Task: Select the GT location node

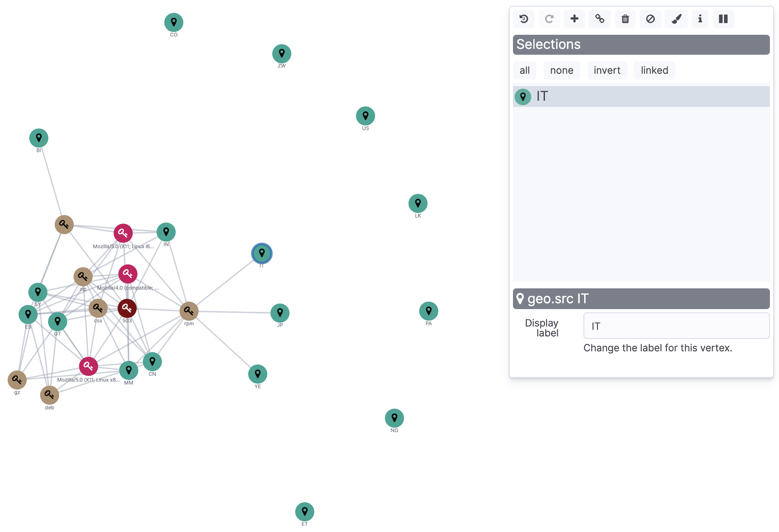Action: click(x=57, y=322)
